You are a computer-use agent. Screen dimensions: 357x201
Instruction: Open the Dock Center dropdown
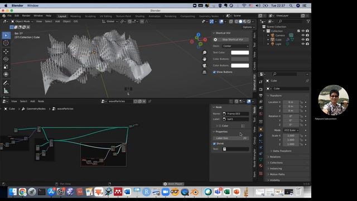click(235, 46)
